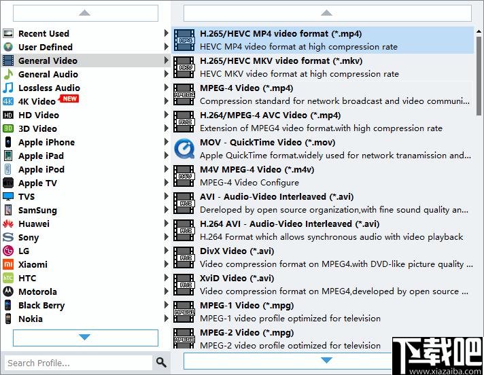This screenshot has height=375, width=484.
Task: Expand the Recent Used submenu arrow
Action: click(166, 33)
